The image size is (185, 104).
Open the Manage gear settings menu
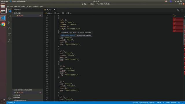pyautogui.click(x=9, y=98)
